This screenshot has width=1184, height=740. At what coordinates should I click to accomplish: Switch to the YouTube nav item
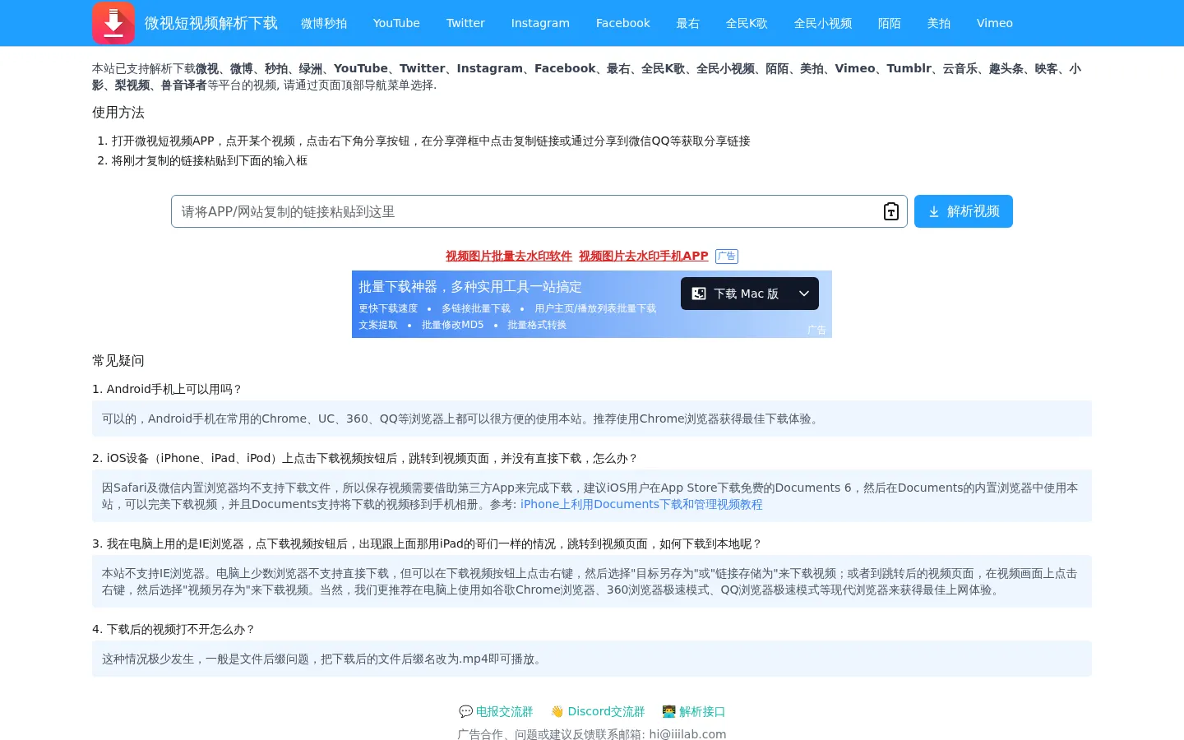396,23
